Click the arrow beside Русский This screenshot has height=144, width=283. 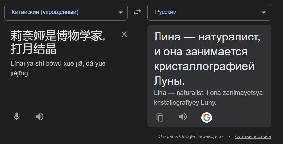coord(264,12)
